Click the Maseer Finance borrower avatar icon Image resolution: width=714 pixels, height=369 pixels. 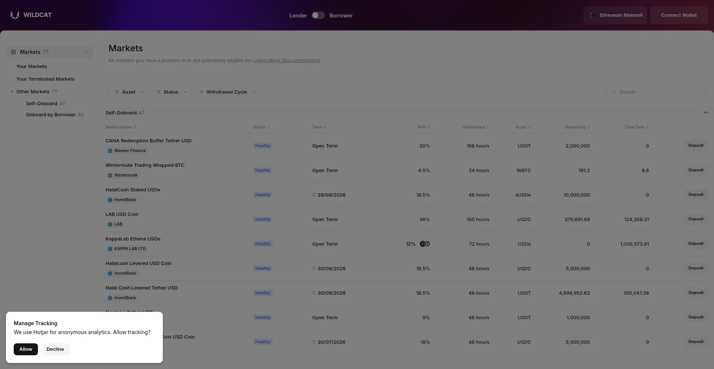click(x=110, y=151)
